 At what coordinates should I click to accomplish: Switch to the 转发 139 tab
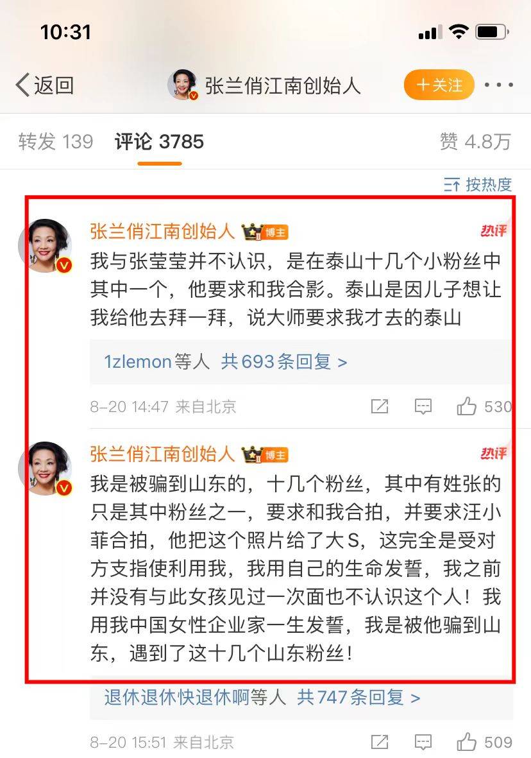[56, 142]
